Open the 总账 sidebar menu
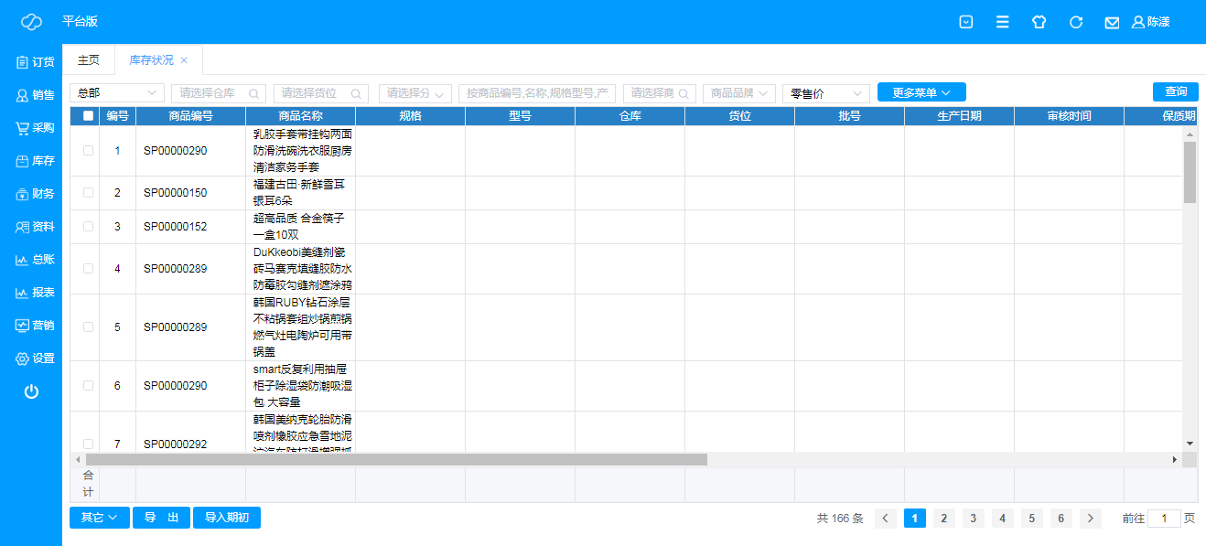The width and height of the screenshot is (1206, 546). coord(35,260)
